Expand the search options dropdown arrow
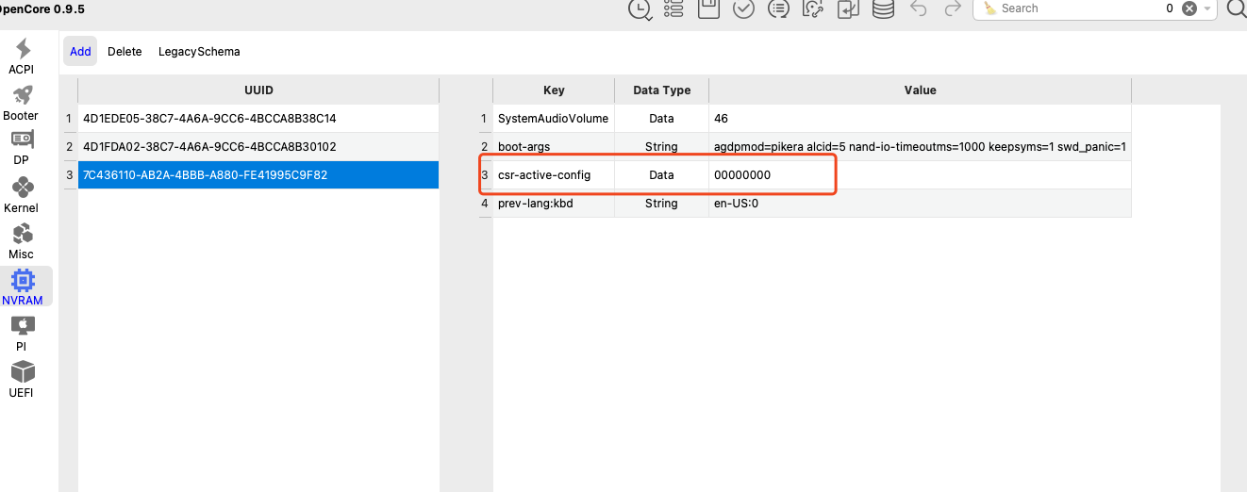 click(x=1207, y=8)
